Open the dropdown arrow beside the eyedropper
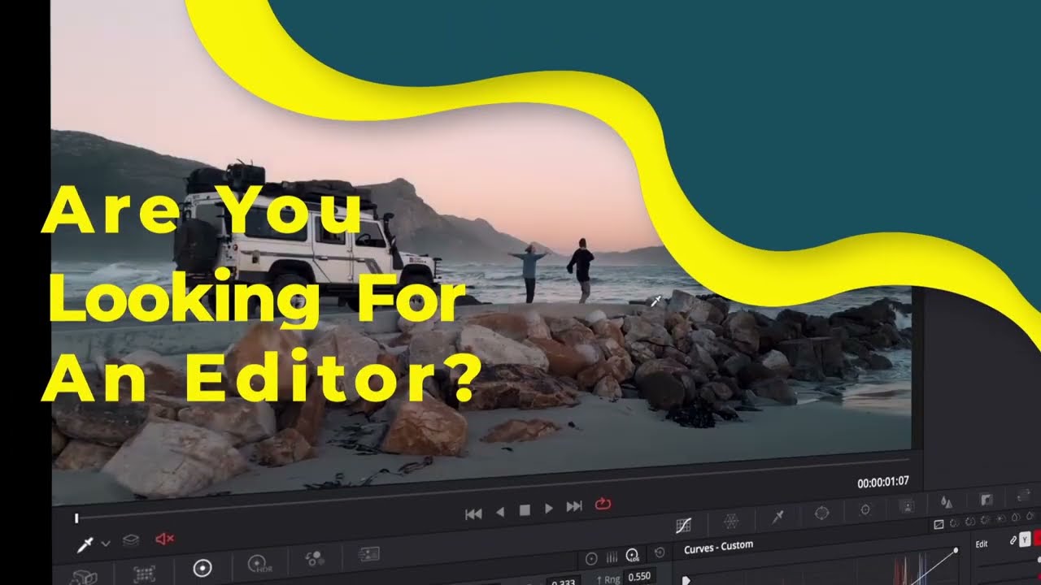Viewport: 1041px width, 585px height. [x=106, y=544]
